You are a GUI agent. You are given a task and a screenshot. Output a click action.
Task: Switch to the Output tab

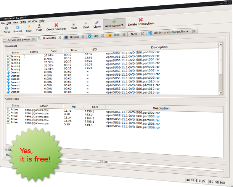tap(74, 37)
